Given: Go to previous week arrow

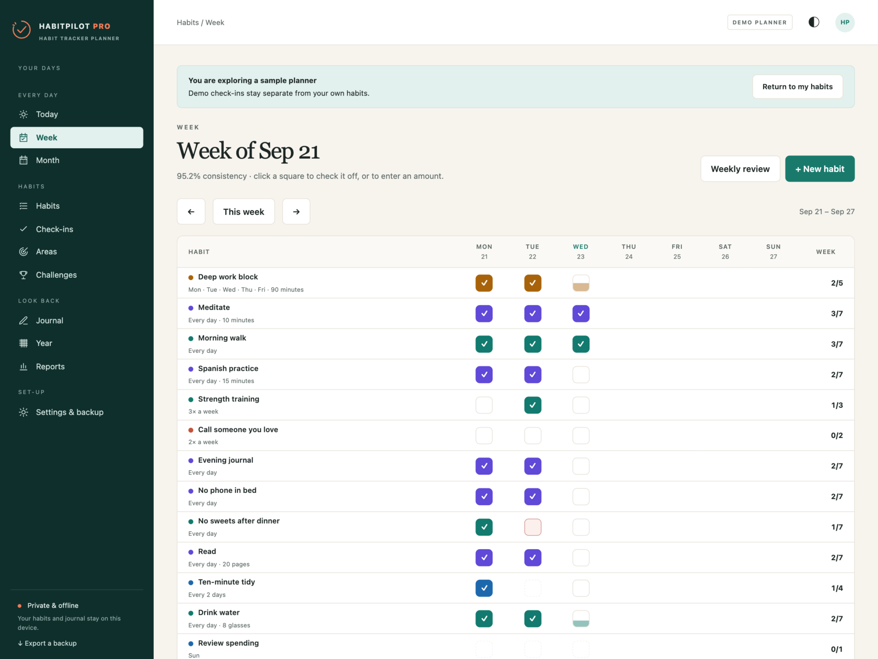Looking at the screenshot, I should (x=191, y=211).
